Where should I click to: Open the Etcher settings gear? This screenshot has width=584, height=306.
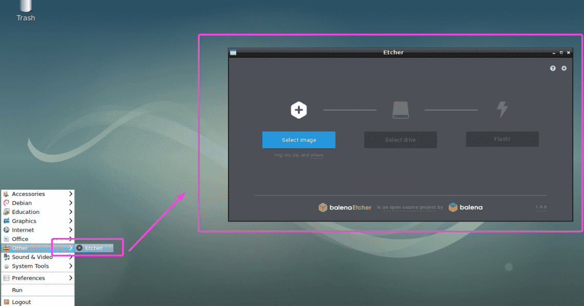coord(564,68)
